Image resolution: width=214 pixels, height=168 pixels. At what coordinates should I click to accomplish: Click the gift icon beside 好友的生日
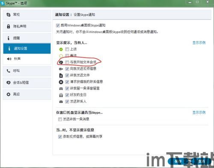[61, 95]
